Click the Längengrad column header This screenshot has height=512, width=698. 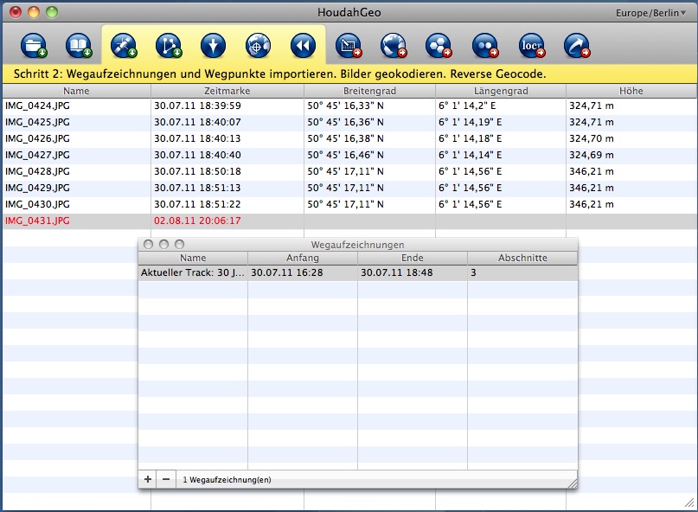click(x=501, y=91)
